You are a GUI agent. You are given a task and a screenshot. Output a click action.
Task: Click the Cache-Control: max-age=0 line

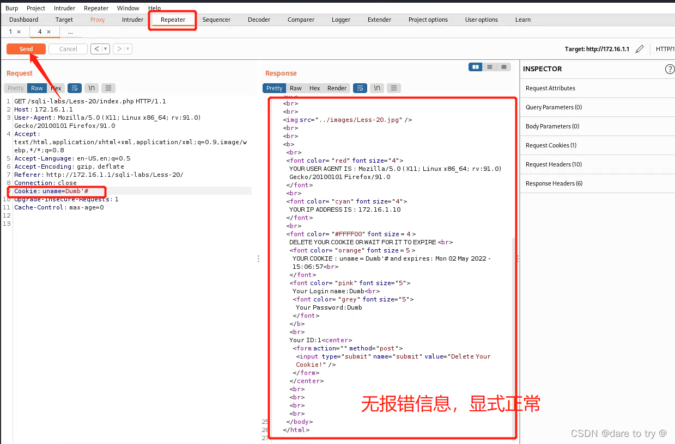pyautogui.click(x=59, y=207)
